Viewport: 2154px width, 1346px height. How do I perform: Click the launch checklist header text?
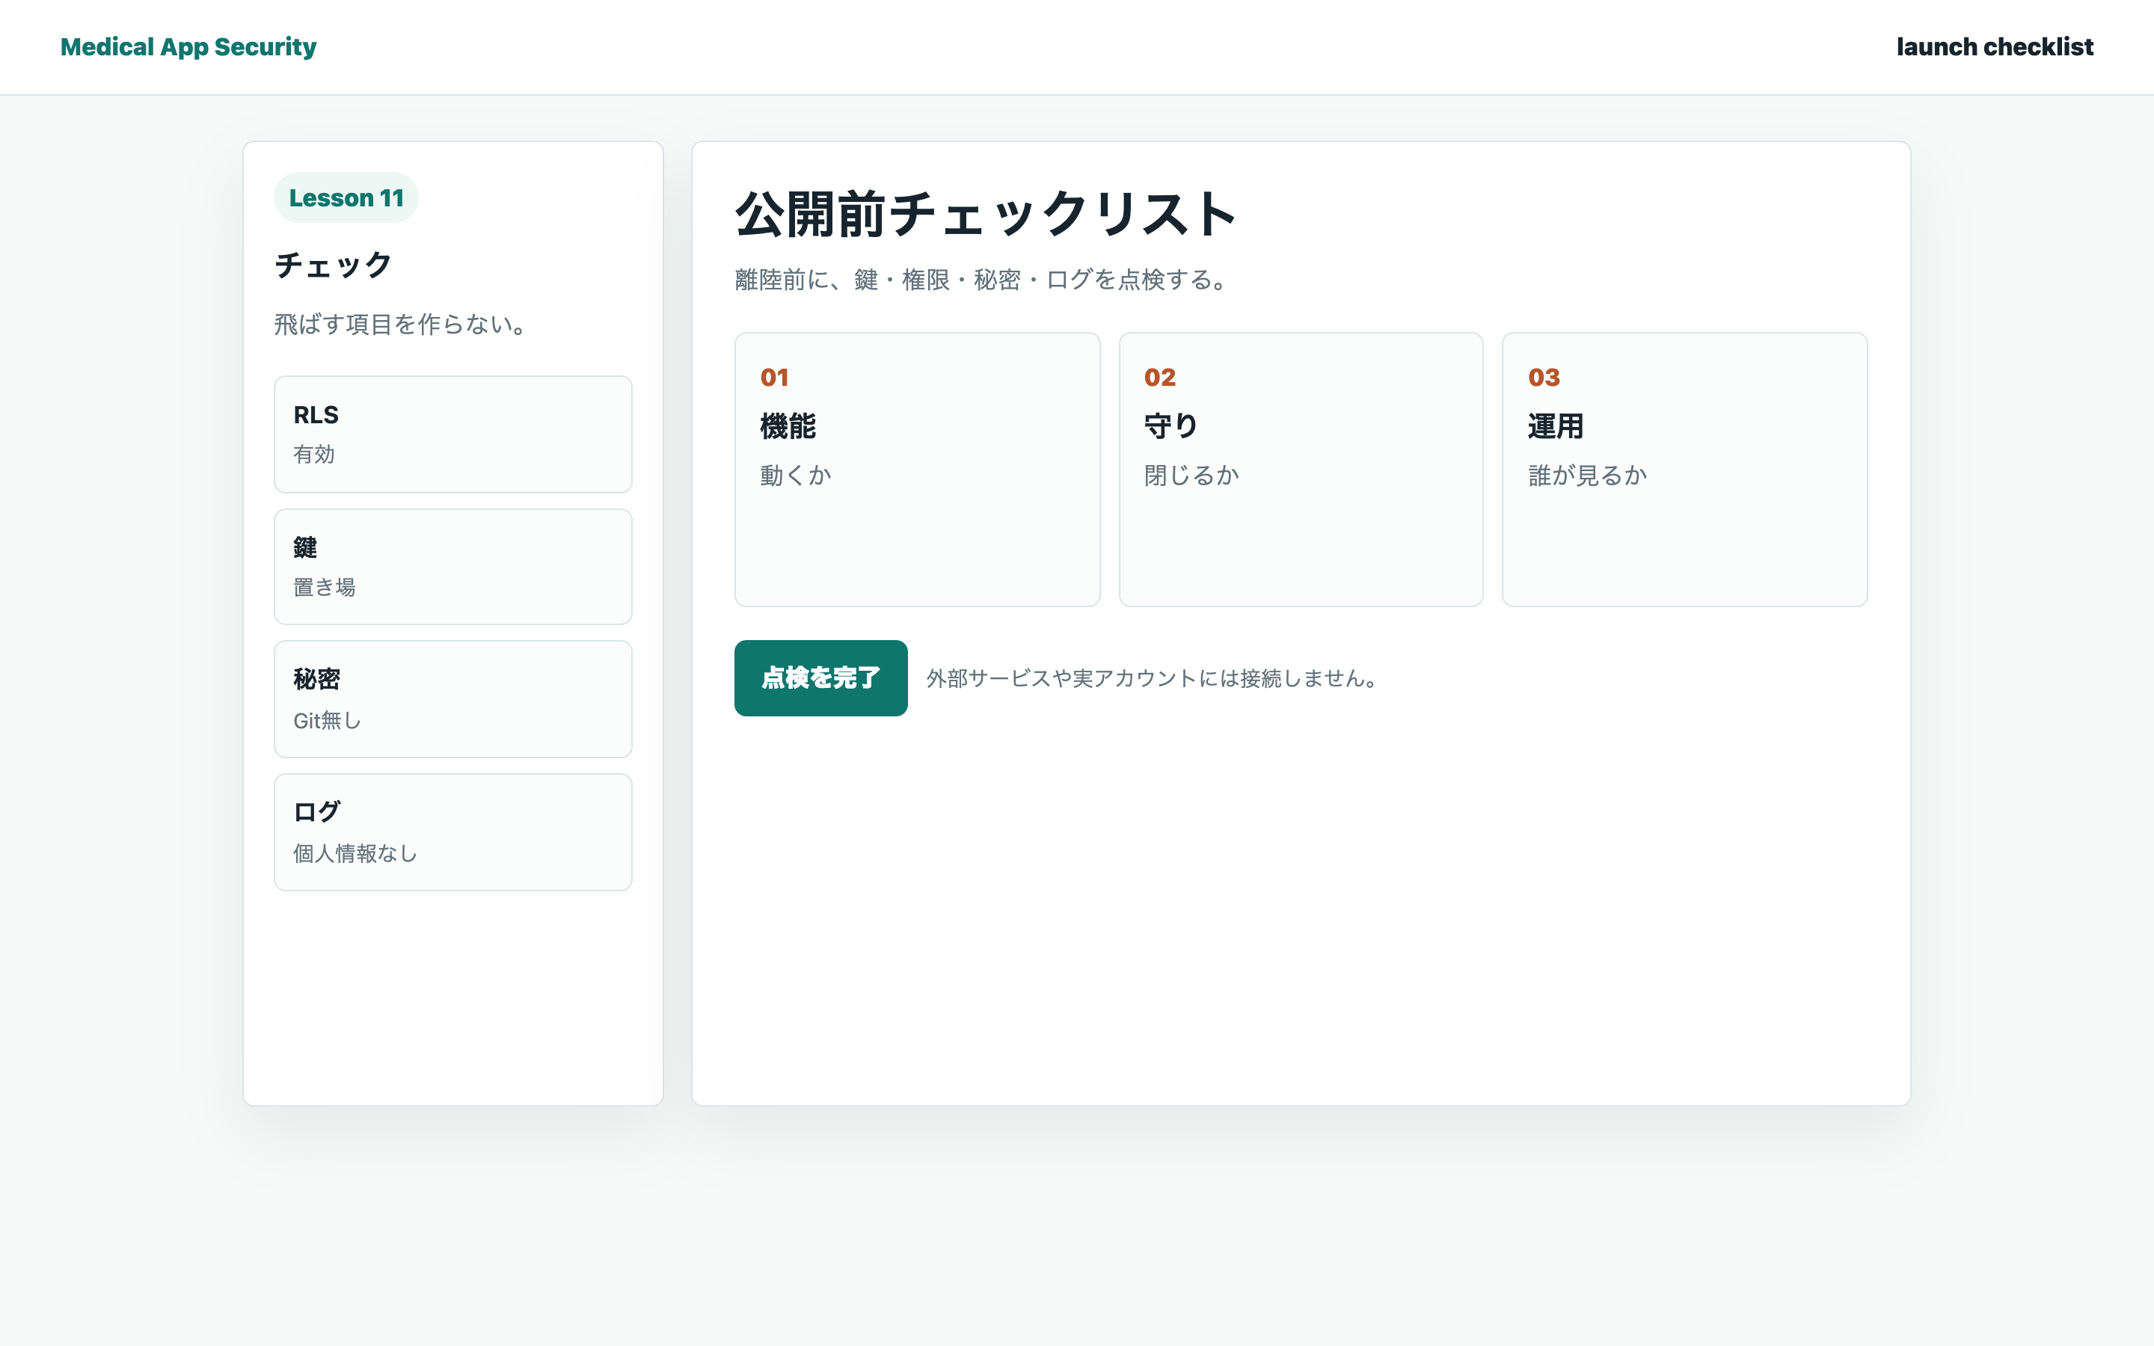tap(1995, 47)
